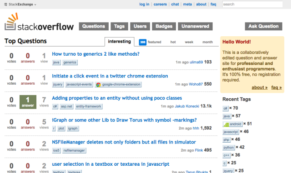291x173 pixels.
Task: Open the careers link
Action: click(x=160, y=4)
